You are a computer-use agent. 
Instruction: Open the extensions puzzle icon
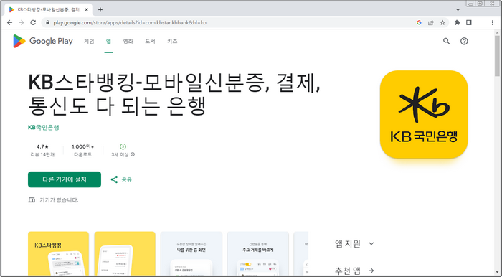click(457, 22)
